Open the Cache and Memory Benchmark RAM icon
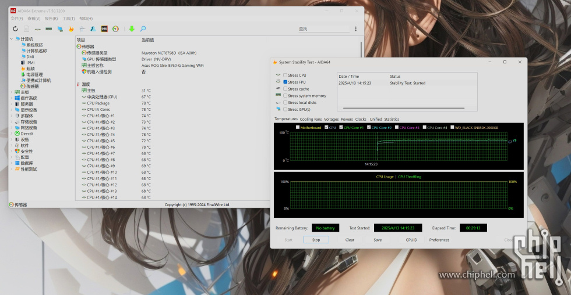 point(49,28)
